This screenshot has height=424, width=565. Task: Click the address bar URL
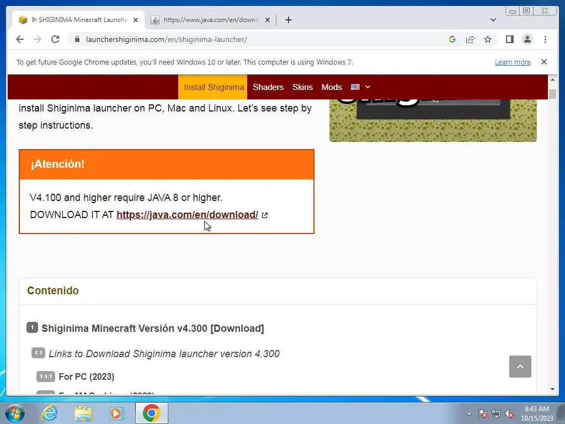tap(167, 39)
